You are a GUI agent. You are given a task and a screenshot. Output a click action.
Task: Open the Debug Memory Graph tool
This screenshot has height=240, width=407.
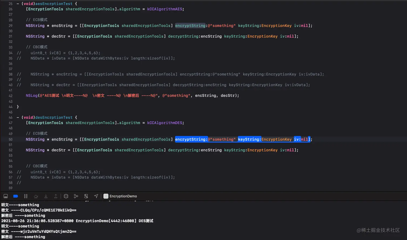pyautogui.click(x=76, y=196)
